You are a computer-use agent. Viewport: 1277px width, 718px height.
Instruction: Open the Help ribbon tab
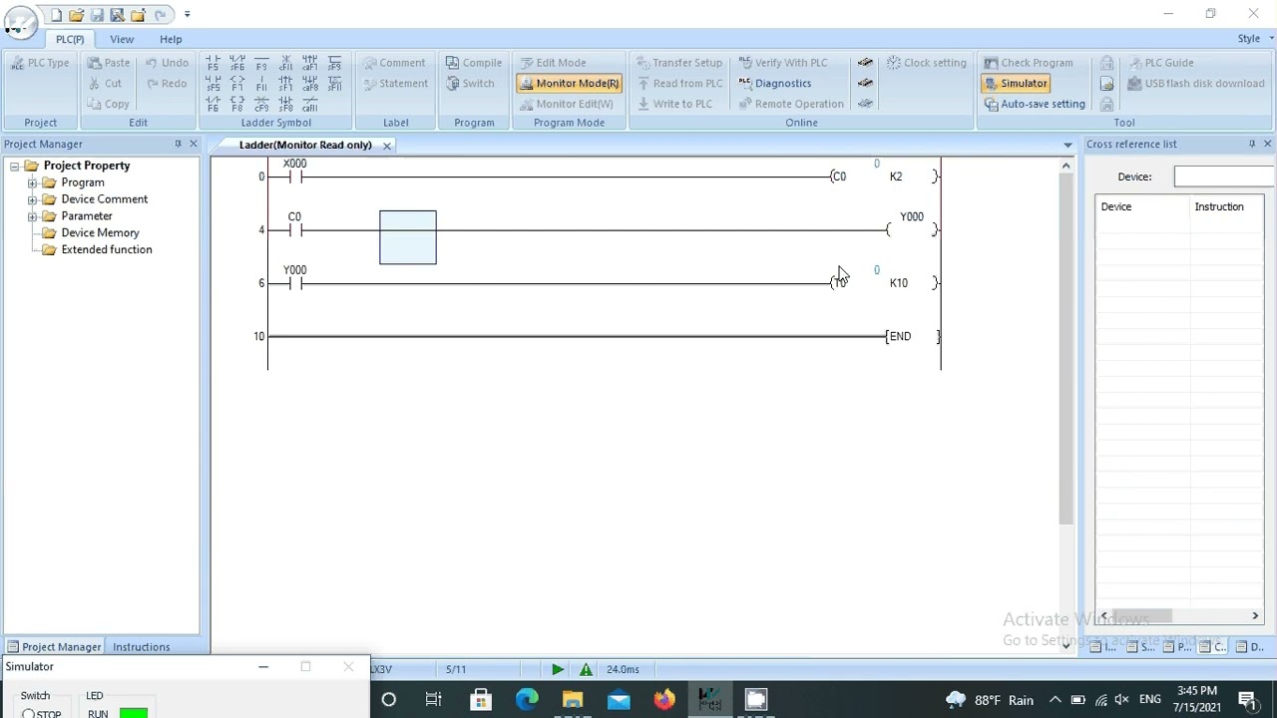pyautogui.click(x=171, y=39)
